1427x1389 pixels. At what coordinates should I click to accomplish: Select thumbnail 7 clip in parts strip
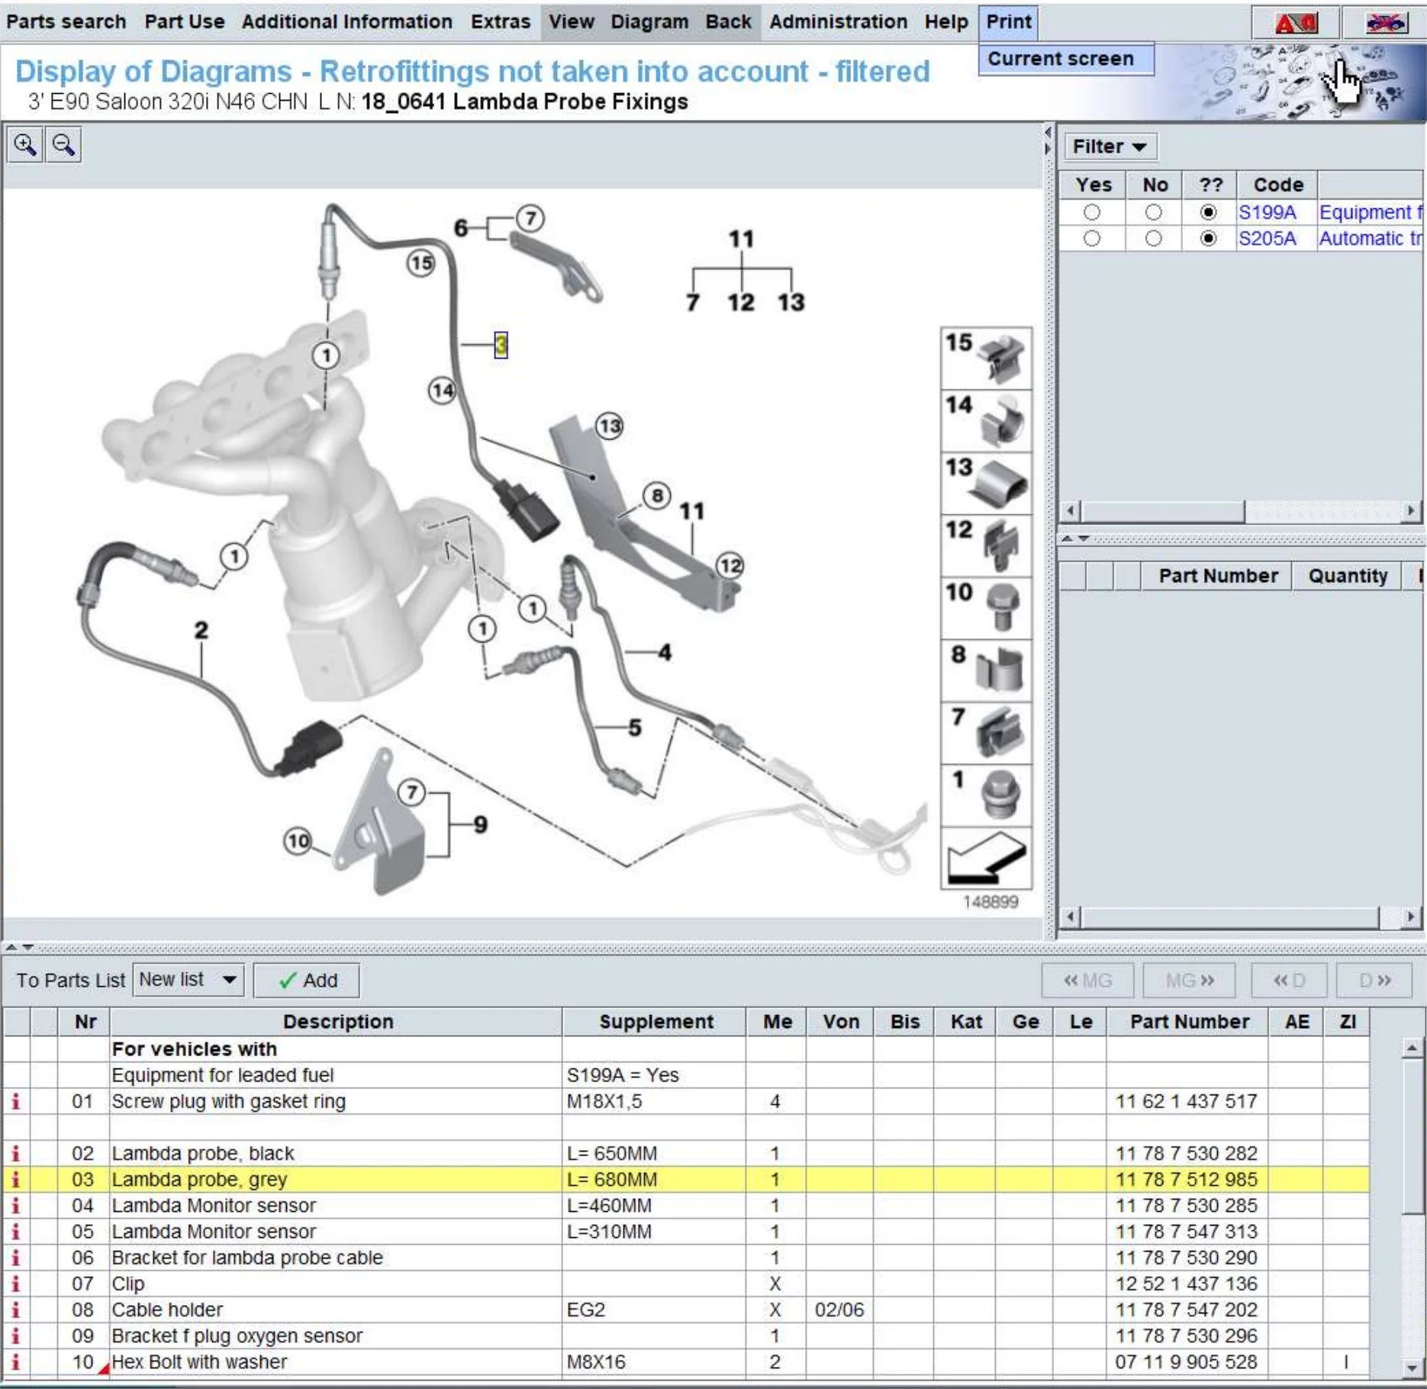986,734
